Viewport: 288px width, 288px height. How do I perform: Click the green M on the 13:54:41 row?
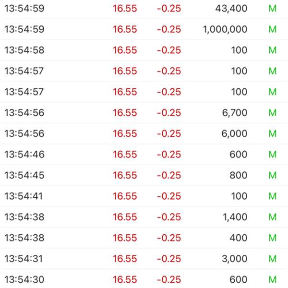272,196
